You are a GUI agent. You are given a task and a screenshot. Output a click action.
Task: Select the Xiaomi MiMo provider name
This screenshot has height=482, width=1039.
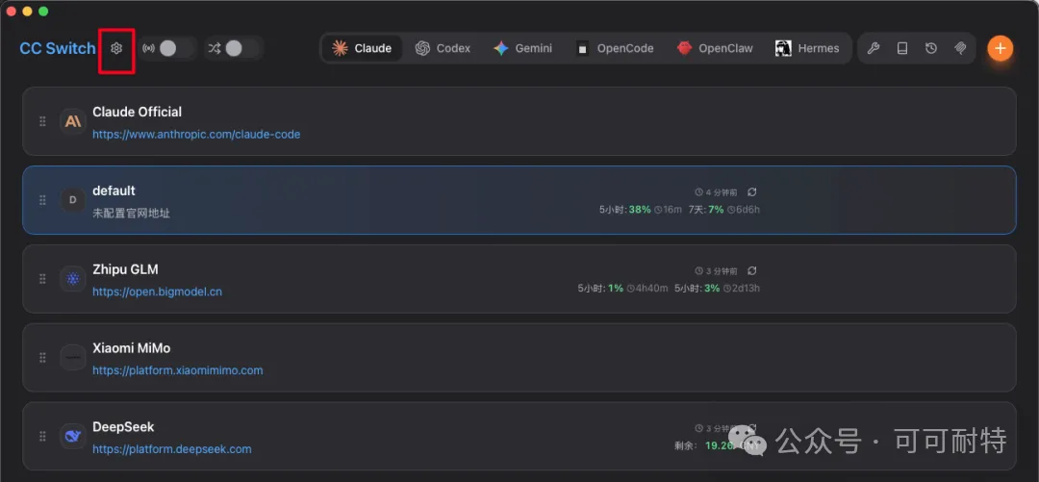pyautogui.click(x=131, y=348)
